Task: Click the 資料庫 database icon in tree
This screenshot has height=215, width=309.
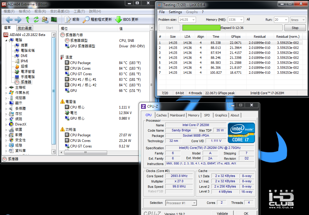Action: pos(11,151)
